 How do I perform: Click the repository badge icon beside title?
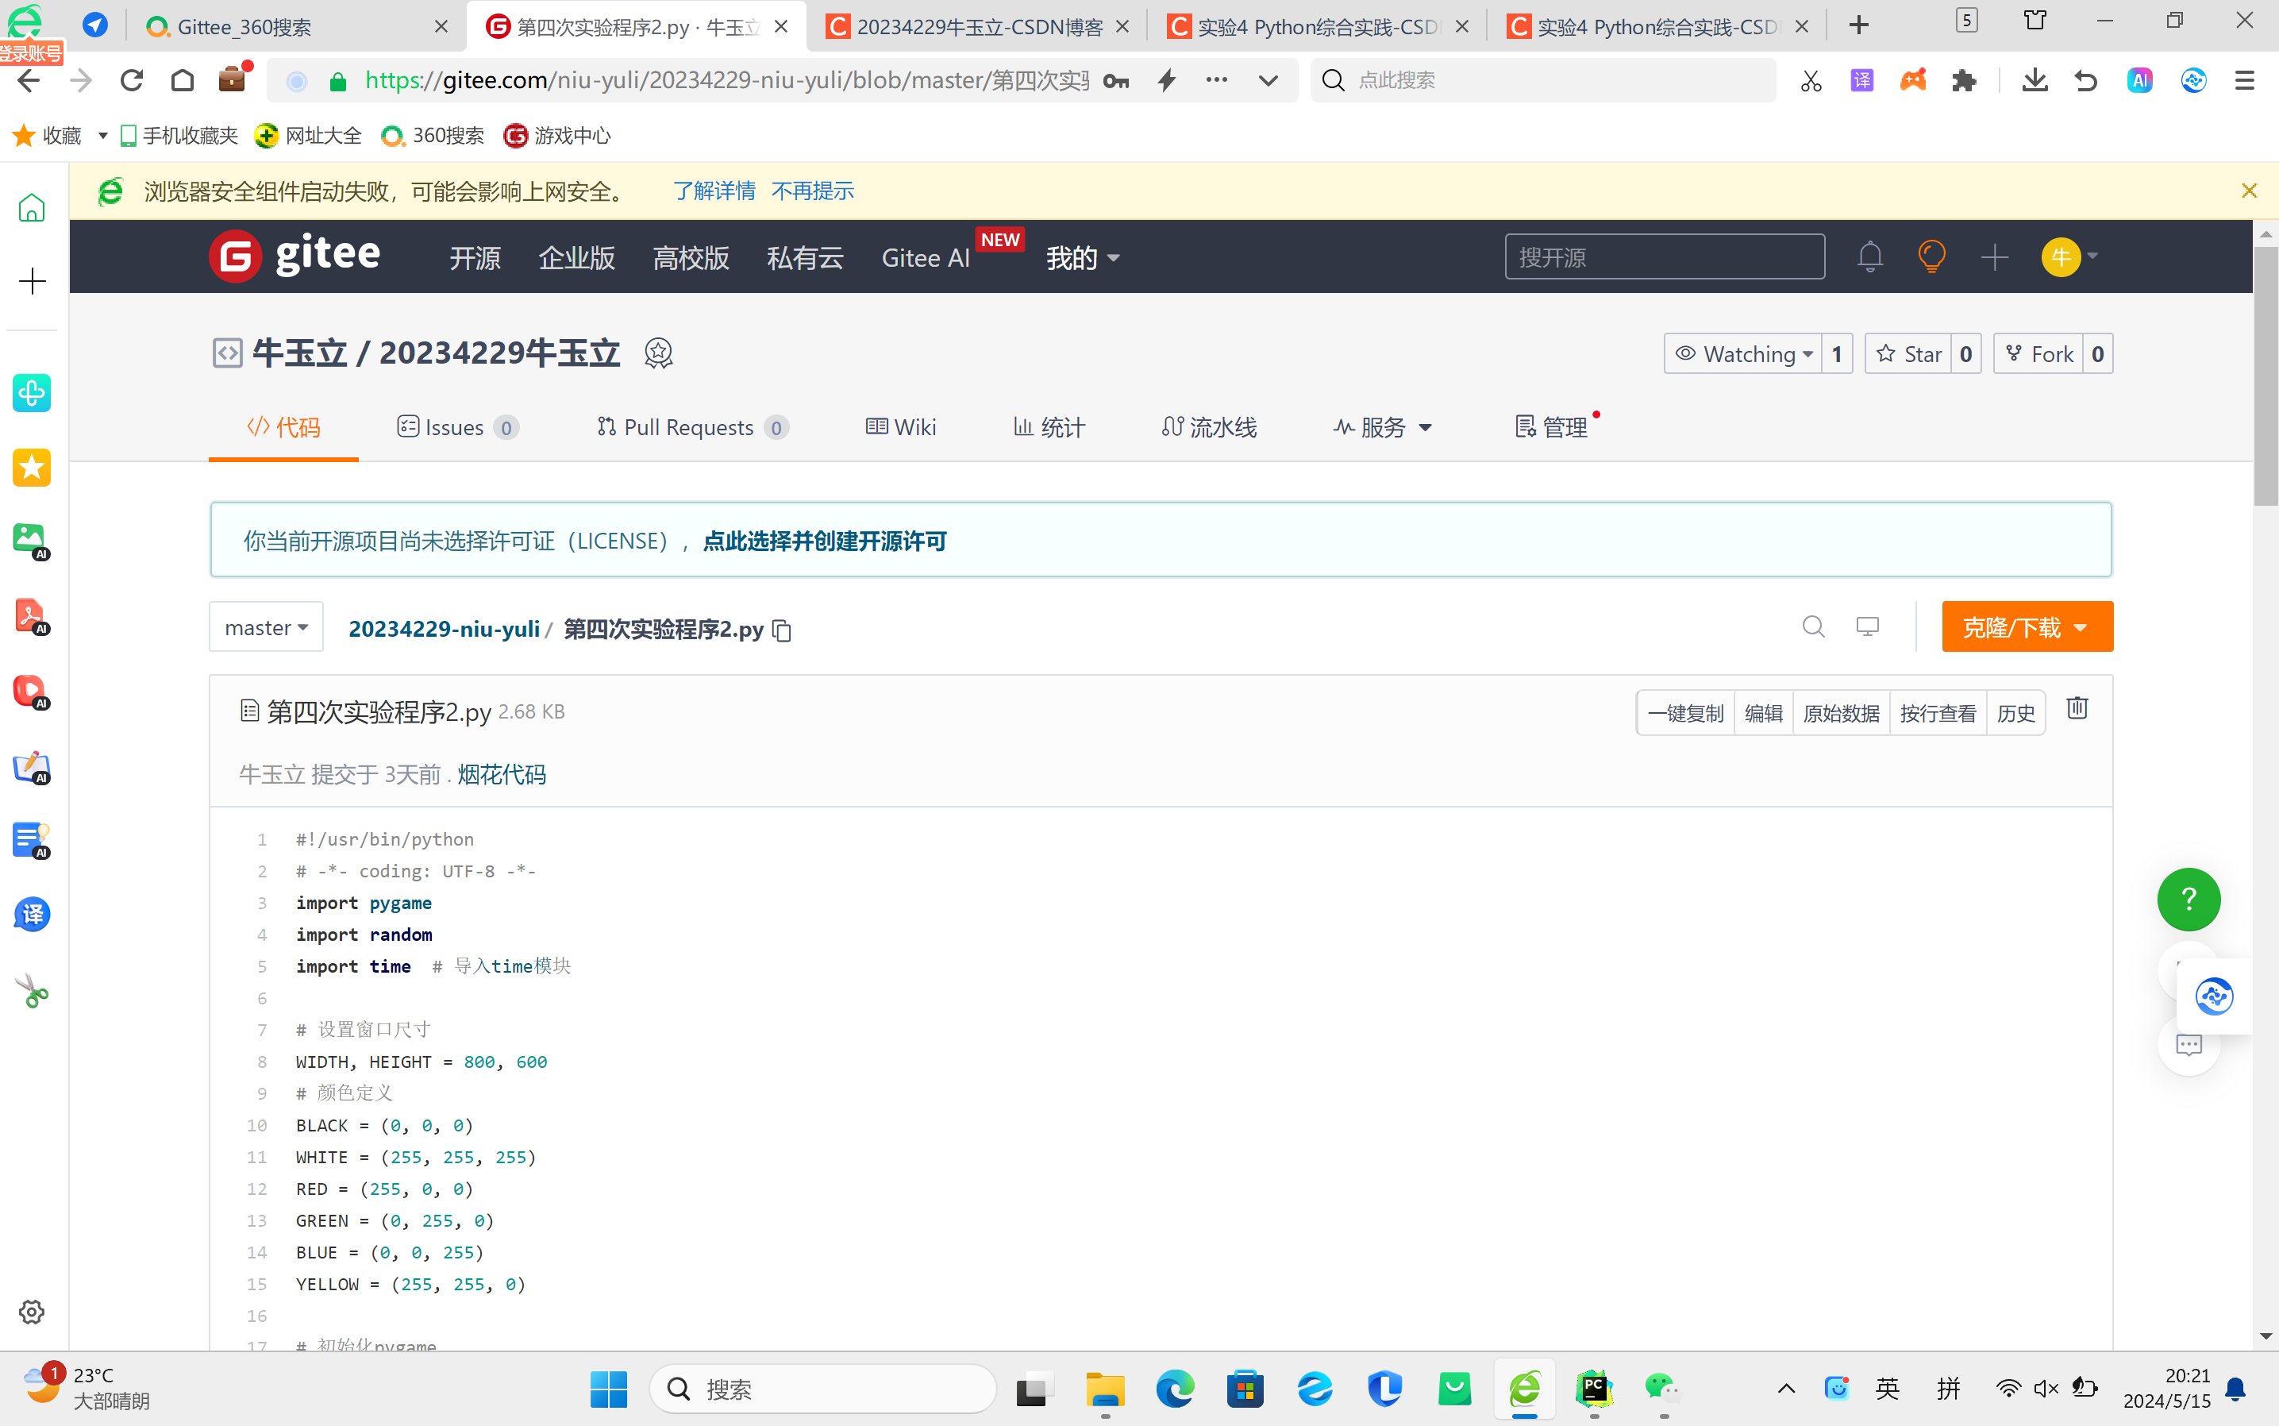coord(658,353)
